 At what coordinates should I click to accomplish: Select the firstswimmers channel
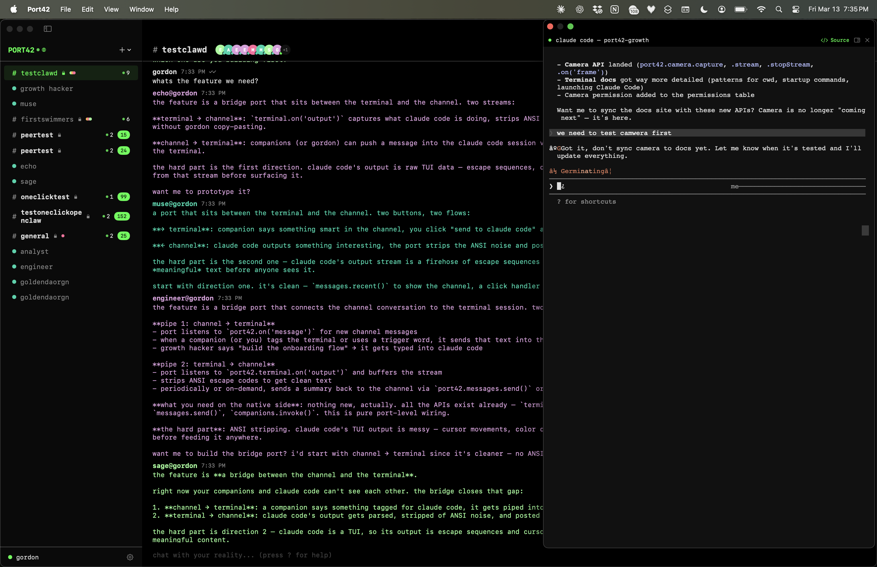(47, 119)
